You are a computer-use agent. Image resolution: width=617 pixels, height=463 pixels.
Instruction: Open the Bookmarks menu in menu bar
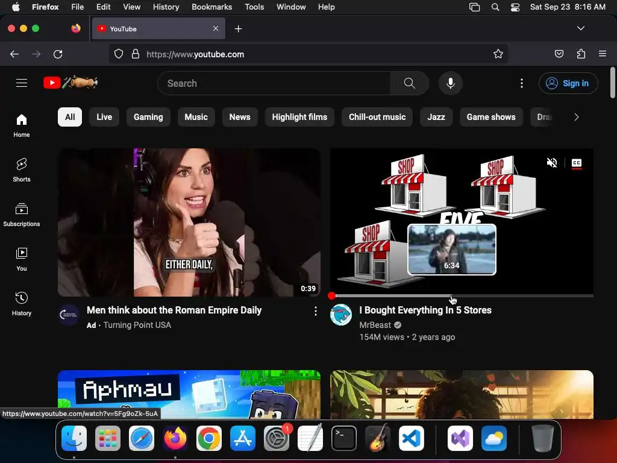click(x=211, y=7)
